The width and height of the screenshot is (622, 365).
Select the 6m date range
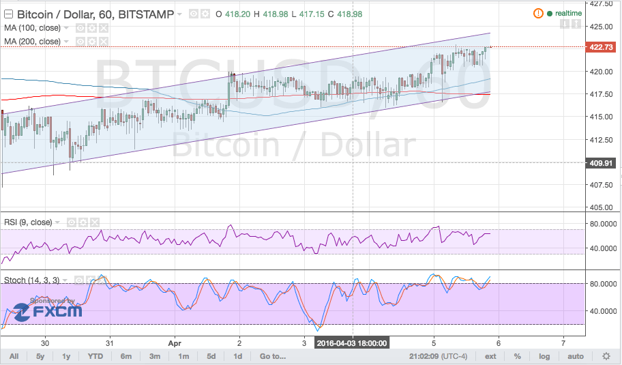pyautogui.click(x=126, y=356)
